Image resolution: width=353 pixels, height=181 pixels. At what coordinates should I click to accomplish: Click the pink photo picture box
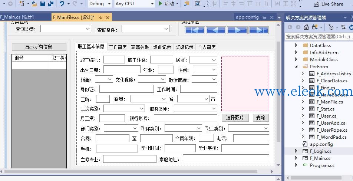245,83
